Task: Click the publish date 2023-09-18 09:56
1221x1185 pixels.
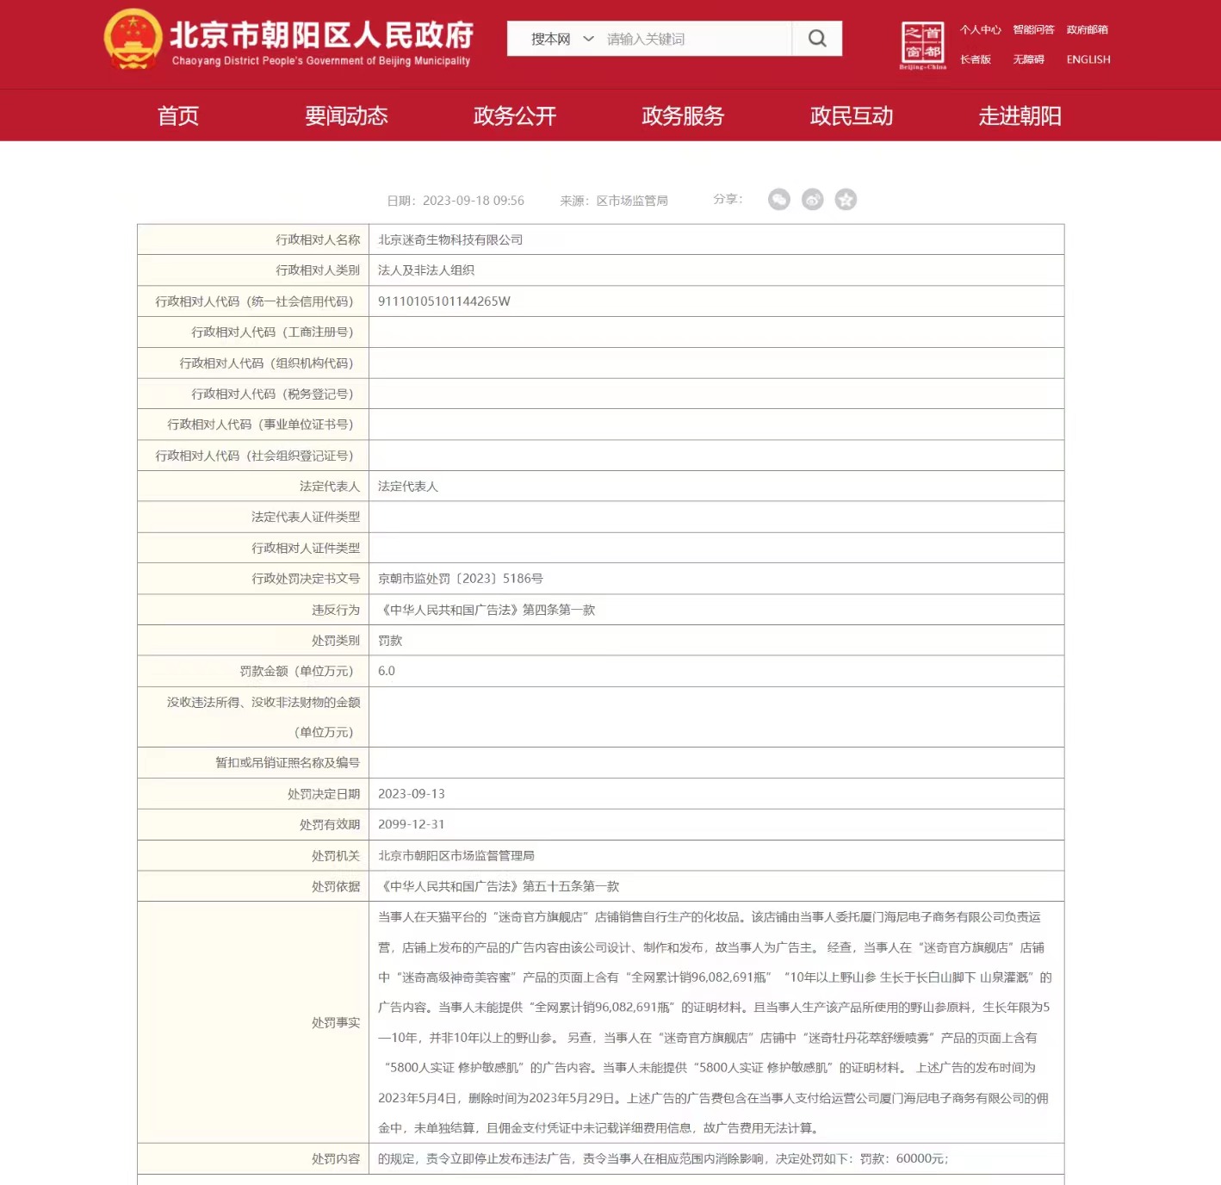Action: (474, 201)
